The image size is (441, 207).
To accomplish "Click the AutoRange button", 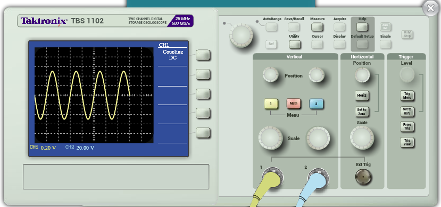I will tap(272, 27).
